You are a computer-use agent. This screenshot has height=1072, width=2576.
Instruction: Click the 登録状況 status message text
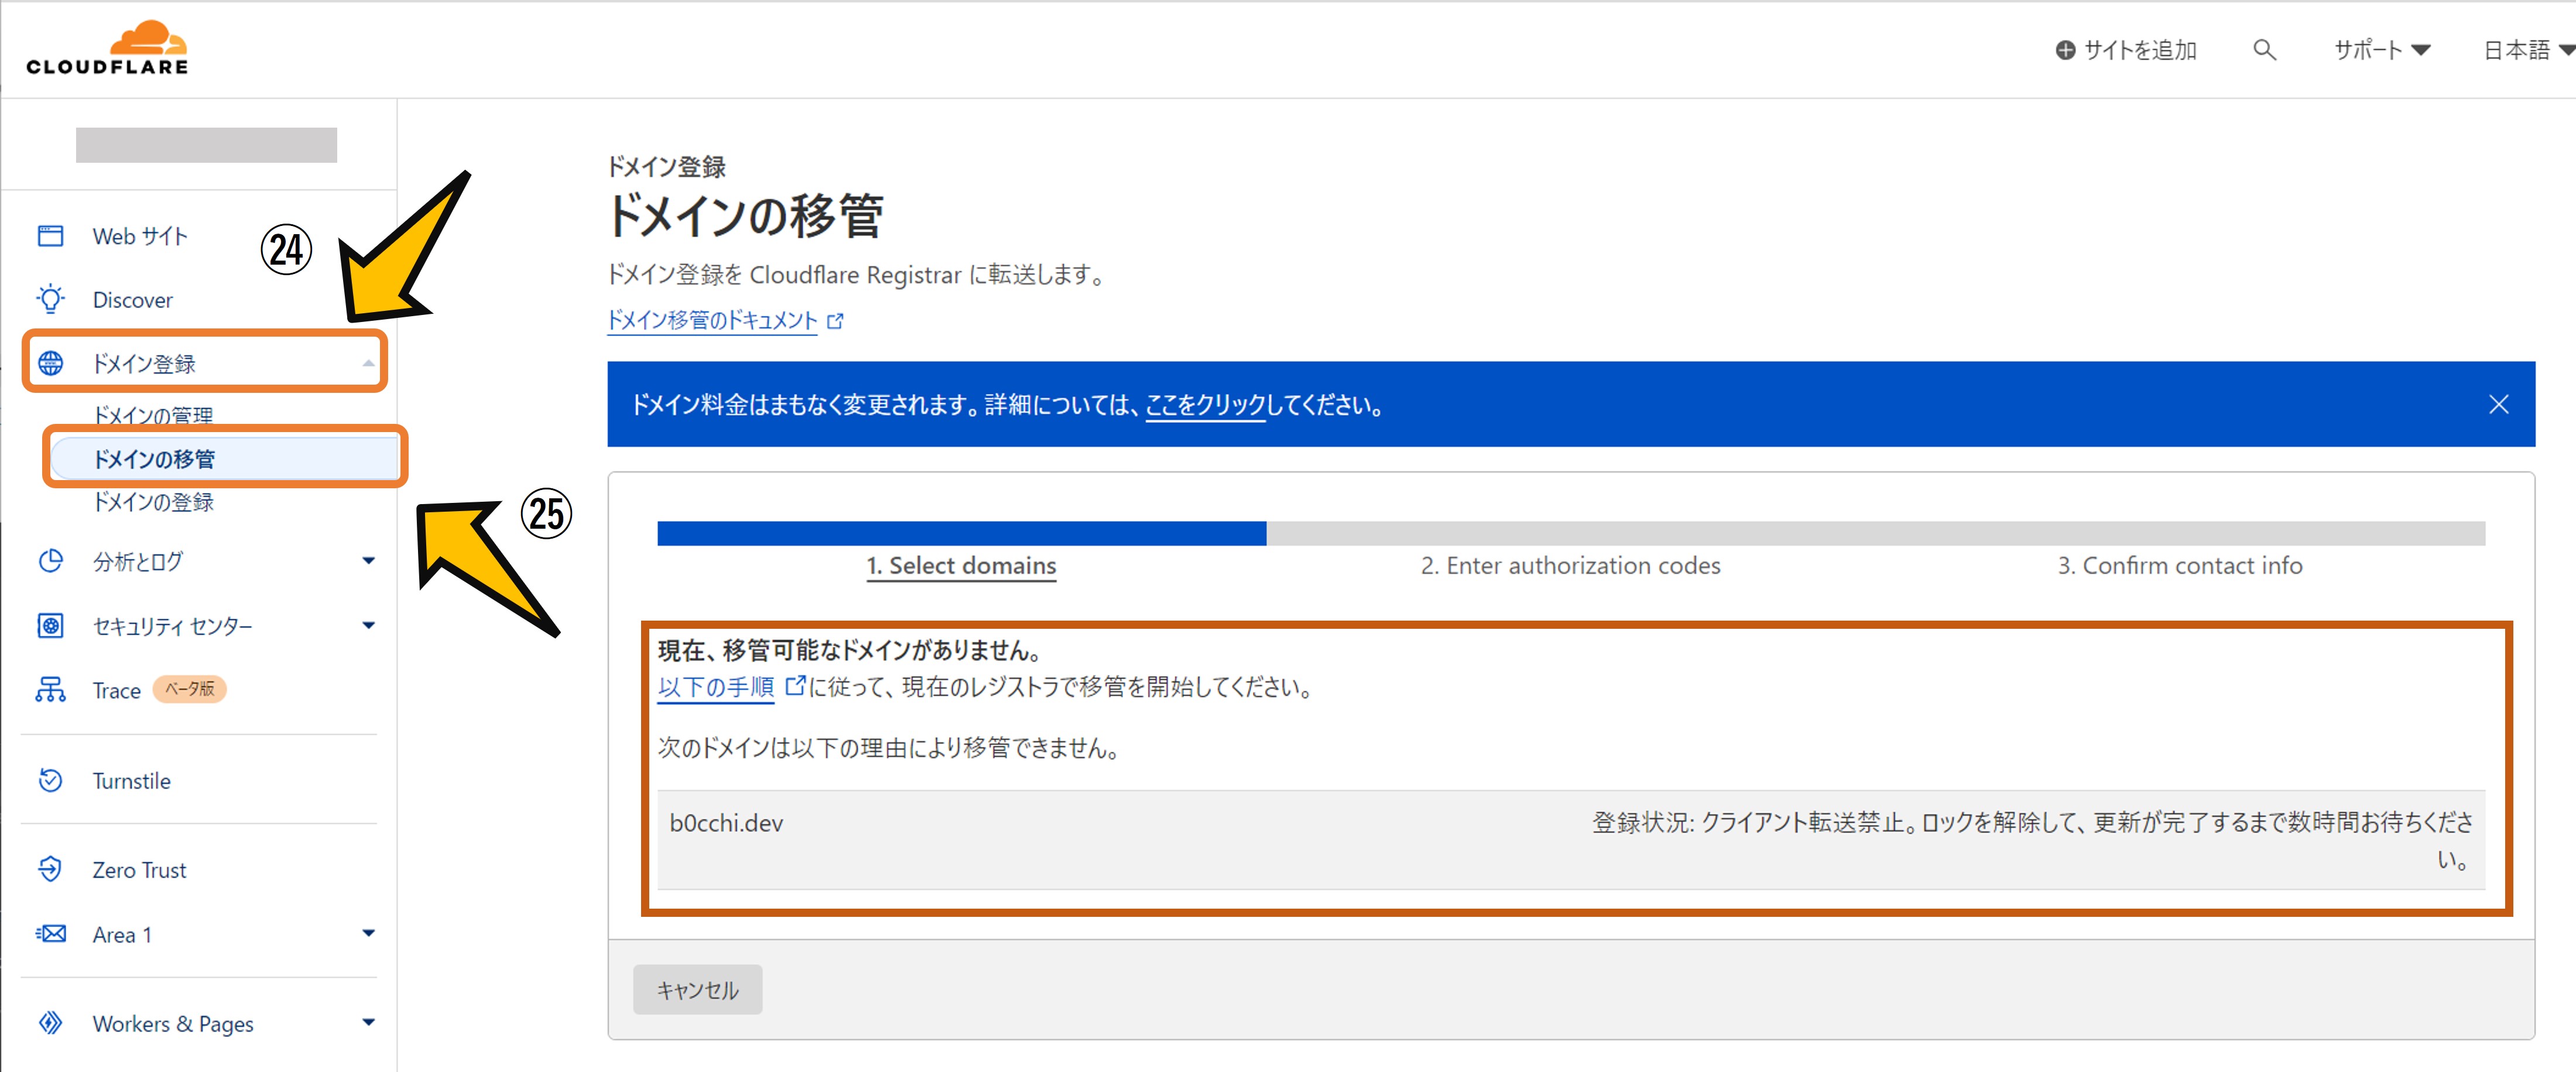2032,840
